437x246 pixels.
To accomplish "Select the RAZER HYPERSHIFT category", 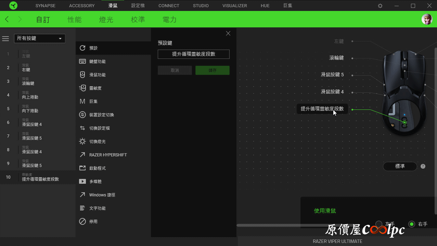I will pyautogui.click(x=113, y=155).
